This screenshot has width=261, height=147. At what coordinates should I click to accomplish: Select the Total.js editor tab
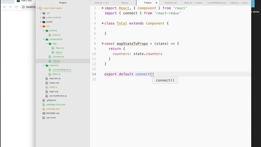148,3
